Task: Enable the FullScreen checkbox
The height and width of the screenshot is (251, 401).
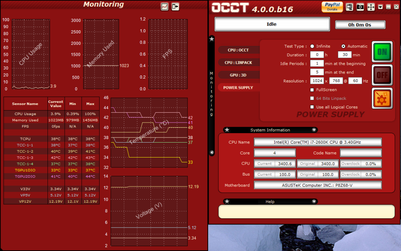Action: (312, 90)
